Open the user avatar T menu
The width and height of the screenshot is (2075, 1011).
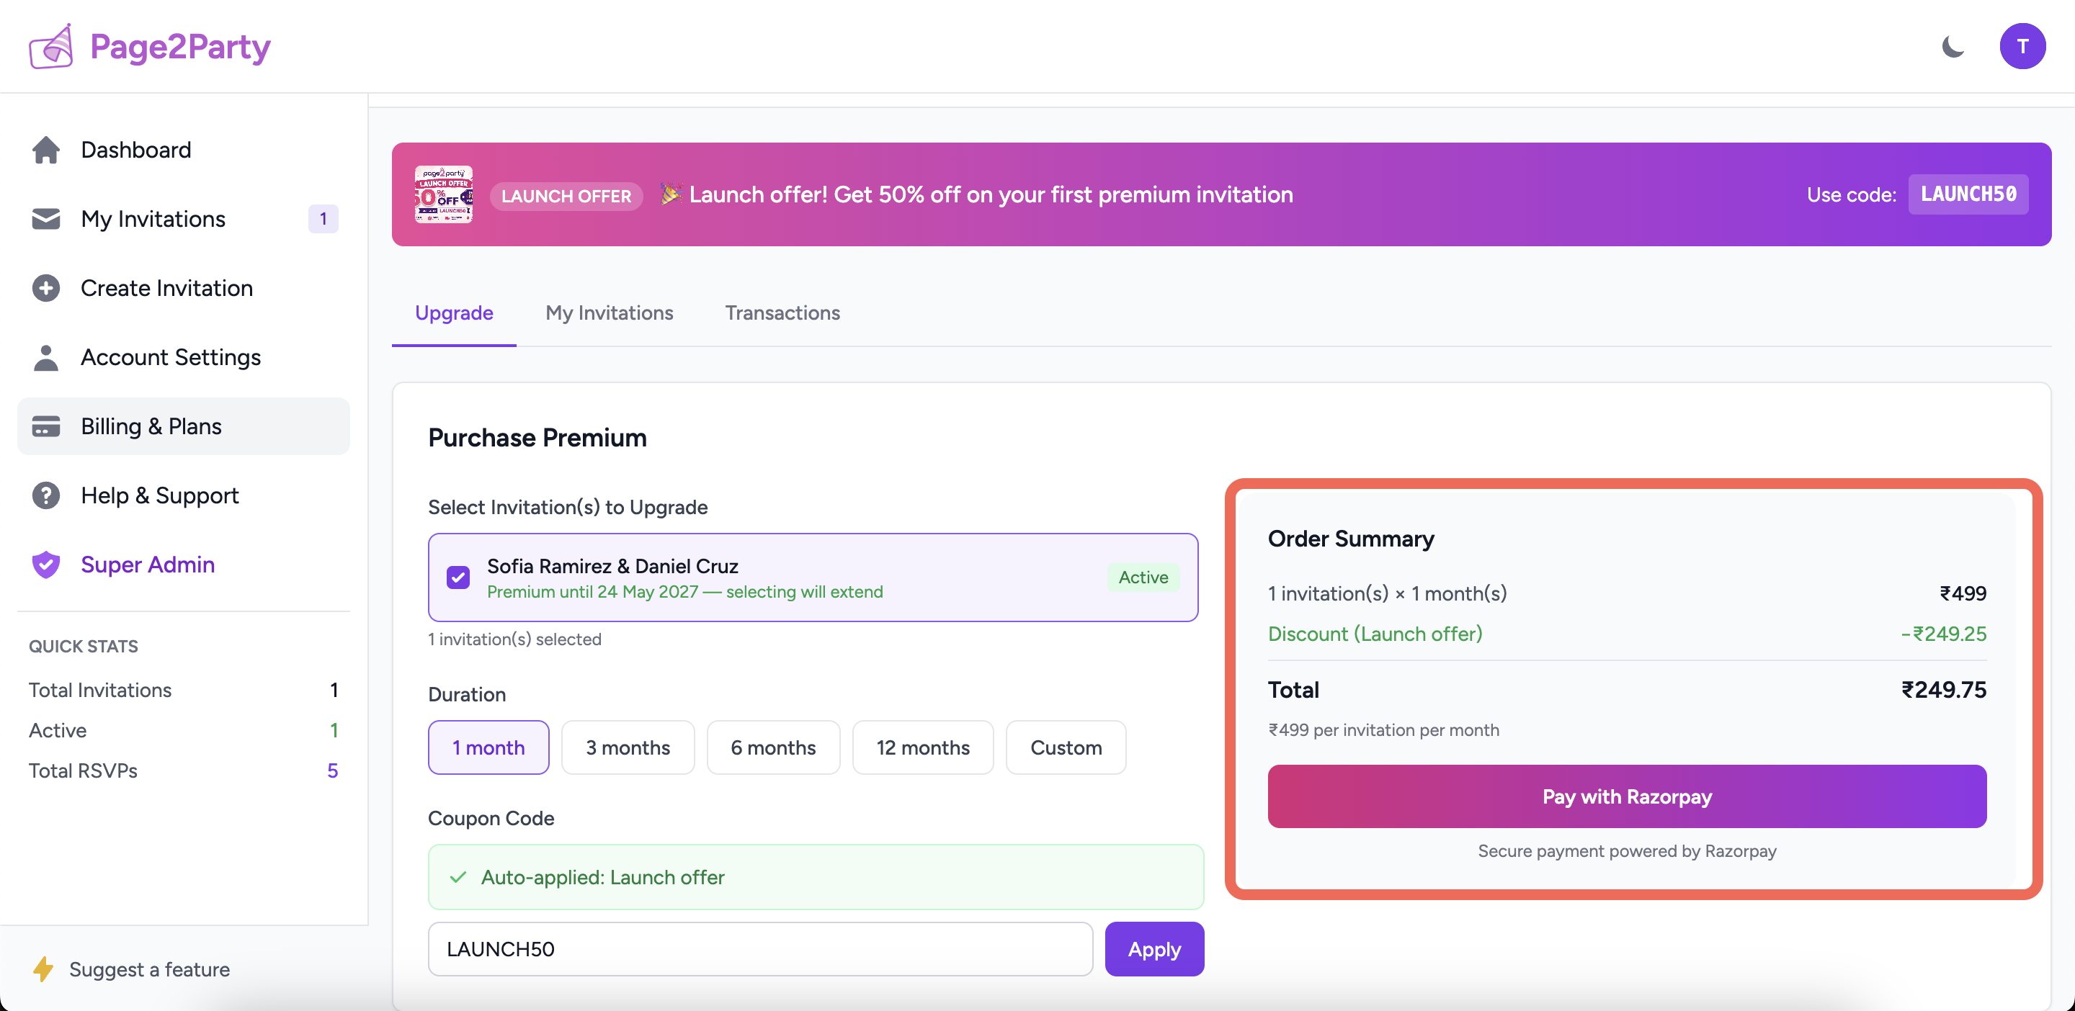[2022, 46]
